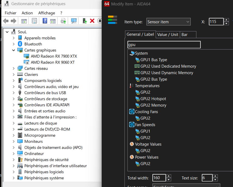Select GPU1 under Fan Speeds
Viewport: 233px width, 187px height.
coord(145,131)
